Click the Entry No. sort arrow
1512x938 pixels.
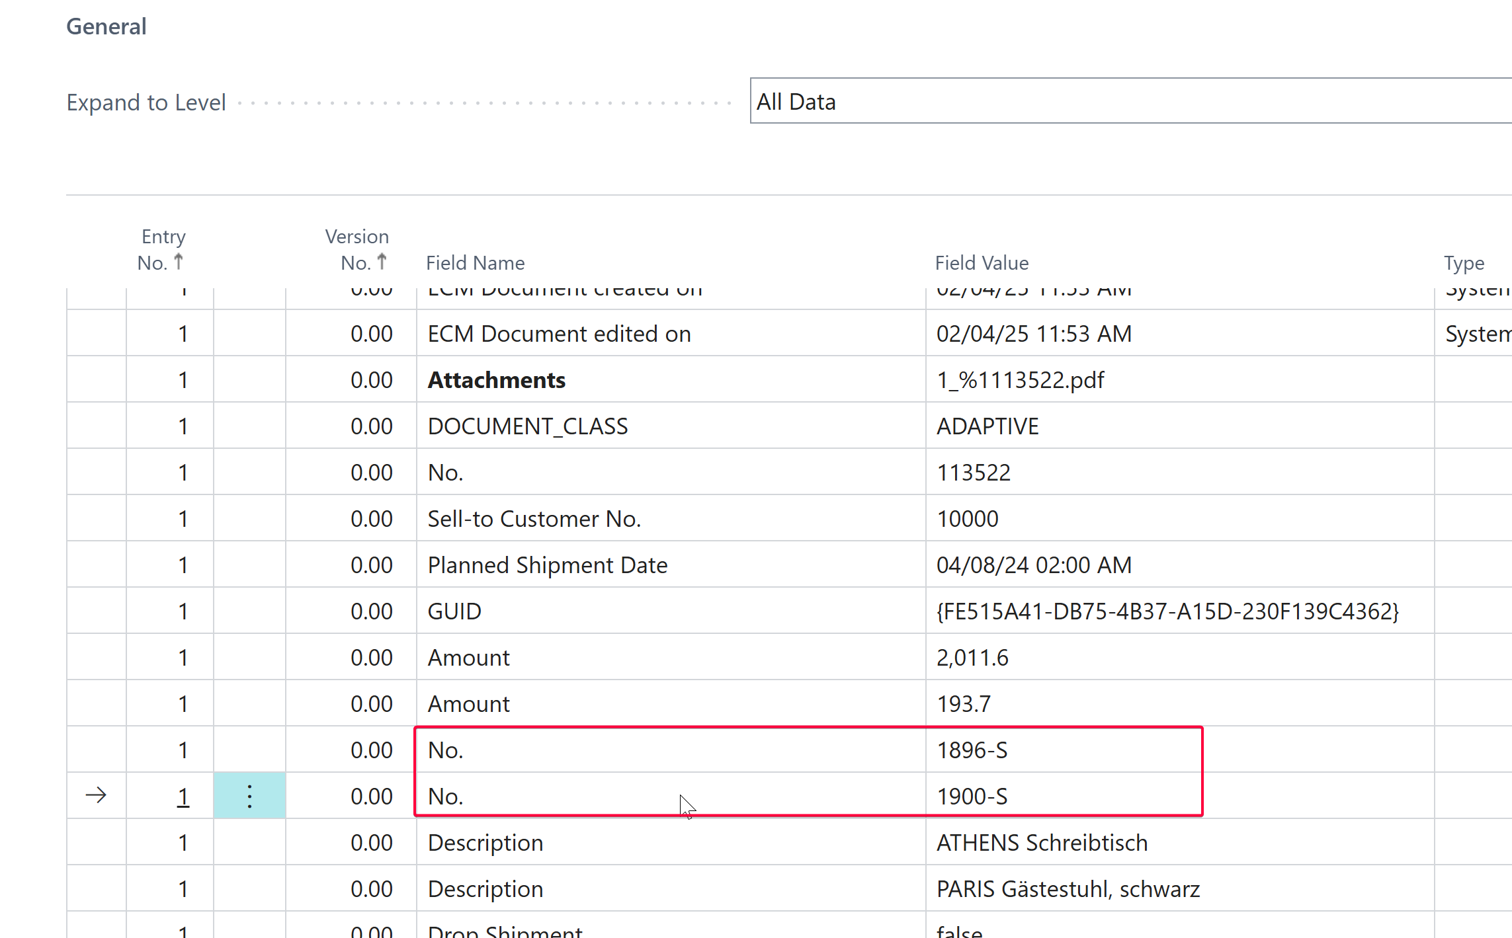[x=178, y=262]
